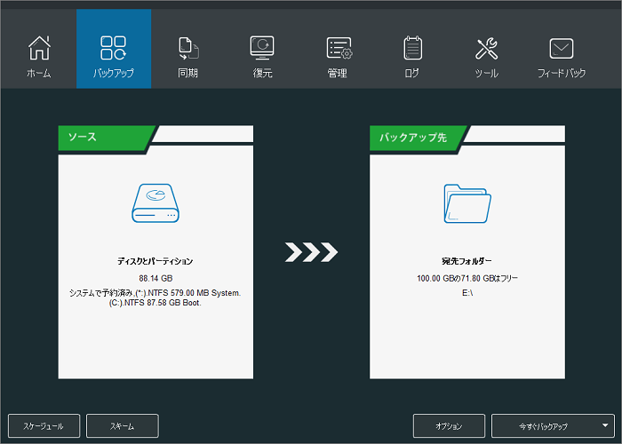The width and height of the screenshot is (622, 444).
Task: Open the フィードバック envelope icon
Action: click(562, 48)
